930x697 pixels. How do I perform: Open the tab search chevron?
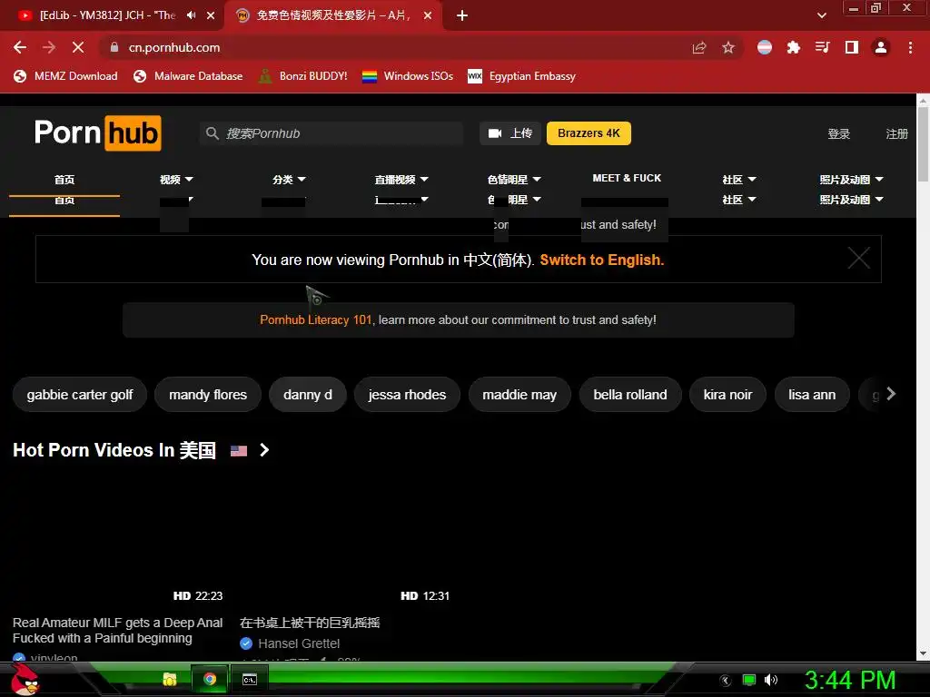coord(821,15)
